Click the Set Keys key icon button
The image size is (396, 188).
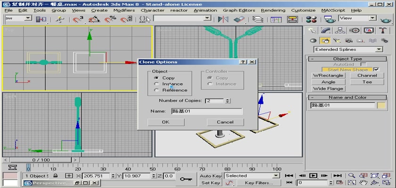(x=186, y=179)
